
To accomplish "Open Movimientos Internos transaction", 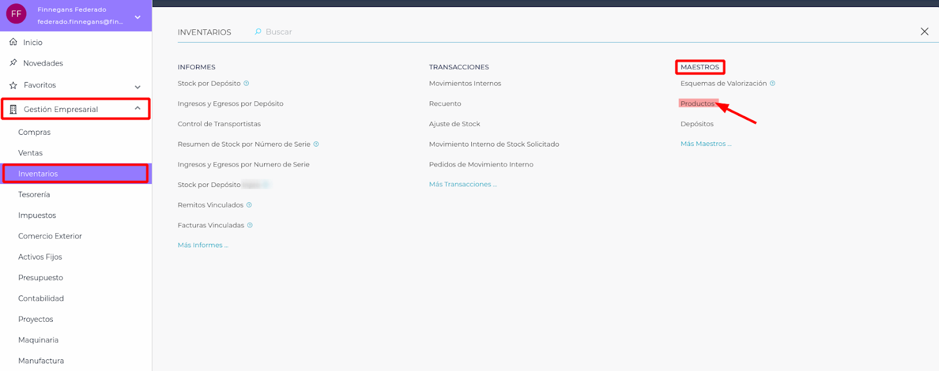I will (x=465, y=83).
